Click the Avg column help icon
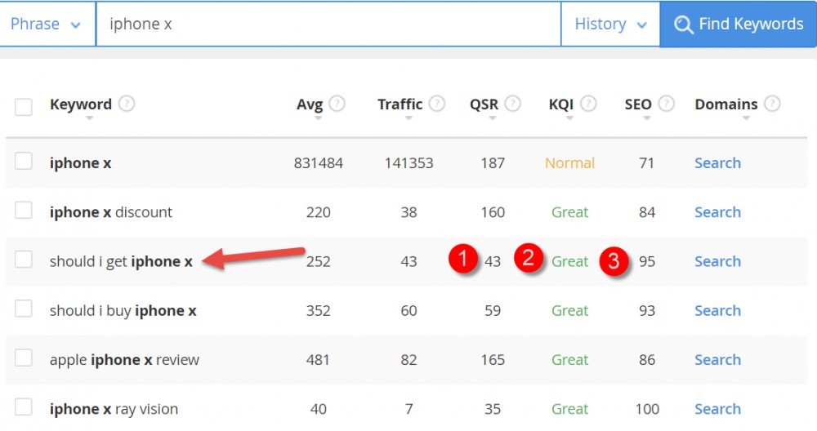Image resolution: width=817 pixels, height=431 pixels. (x=337, y=104)
